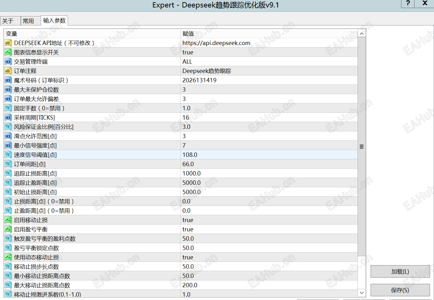Click the icon beside 触发盈亏平衡的盈利点数
This screenshot has width=434, height=300.
8,239
